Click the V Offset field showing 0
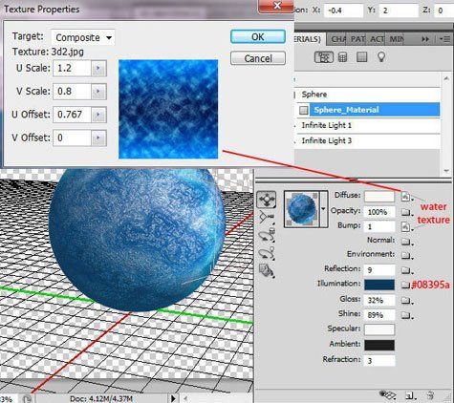The image size is (454, 403). pyautogui.click(x=73, y=138)
